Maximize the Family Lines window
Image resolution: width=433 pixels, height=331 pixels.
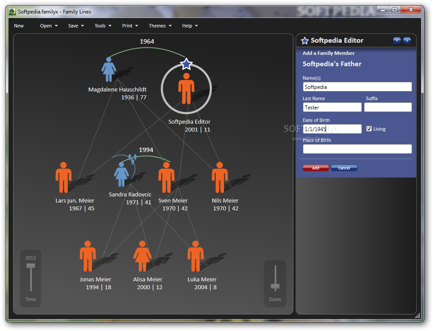click(395, 10)
